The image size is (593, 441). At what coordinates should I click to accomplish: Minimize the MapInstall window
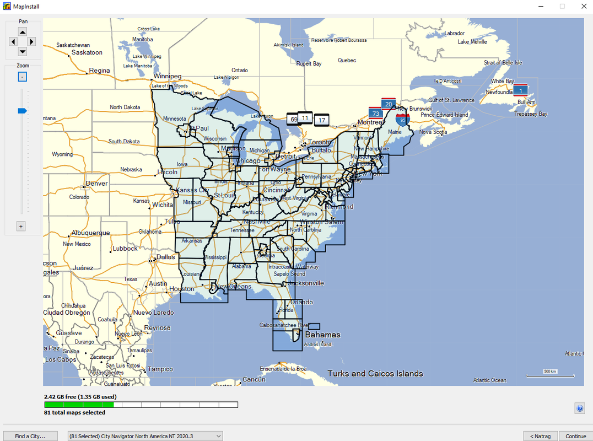pos(541,7)
